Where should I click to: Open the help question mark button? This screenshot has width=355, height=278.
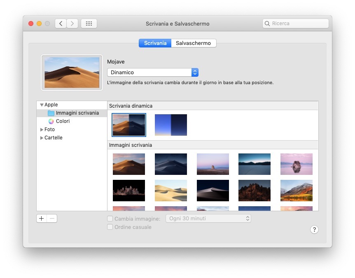click(314, 230)
